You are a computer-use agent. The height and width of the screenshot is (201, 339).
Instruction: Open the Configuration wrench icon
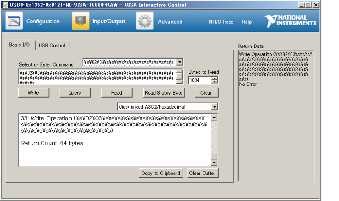(14, 21)
